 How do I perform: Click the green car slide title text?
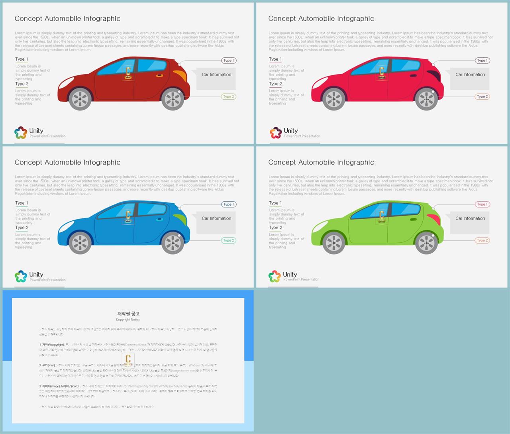coord(321,162)
